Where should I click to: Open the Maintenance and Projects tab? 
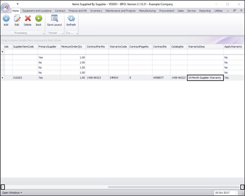tap(120, 11)
